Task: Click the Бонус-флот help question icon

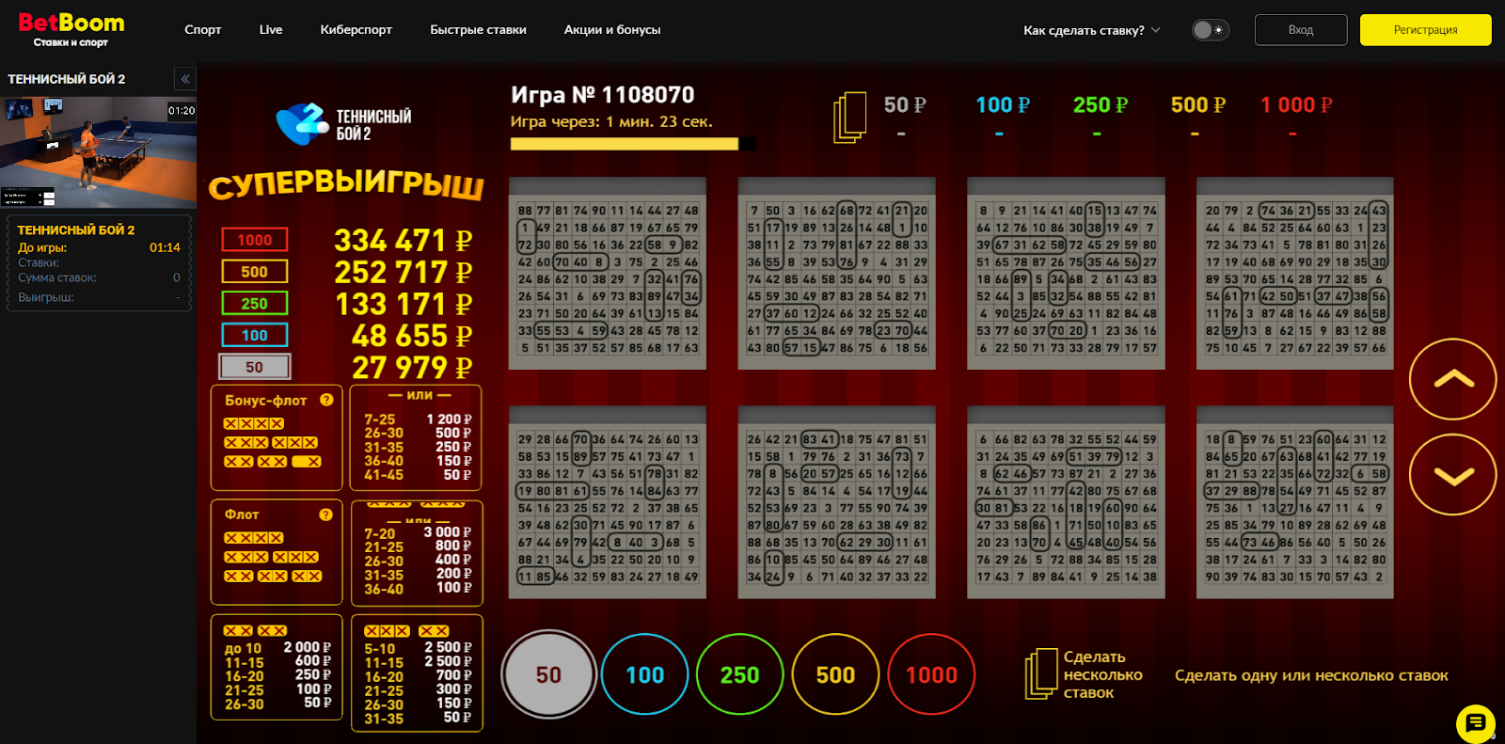Action: click(326, 400)
